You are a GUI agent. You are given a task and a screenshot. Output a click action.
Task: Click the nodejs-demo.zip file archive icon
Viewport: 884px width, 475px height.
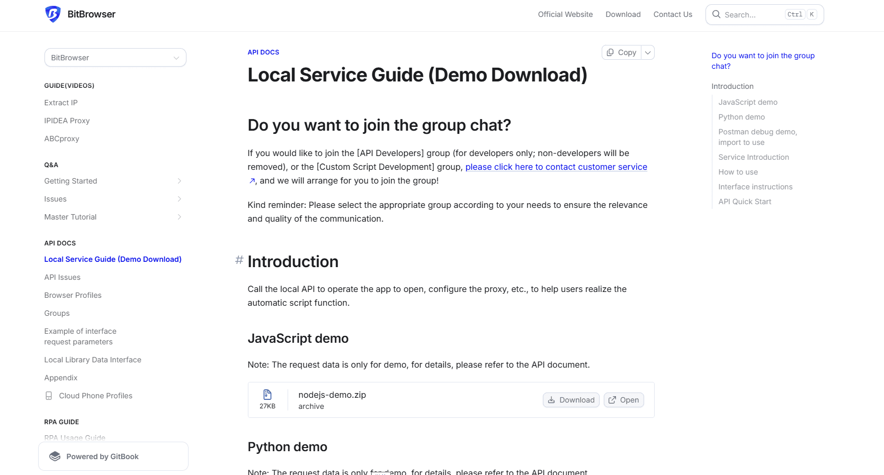(267, 395)
